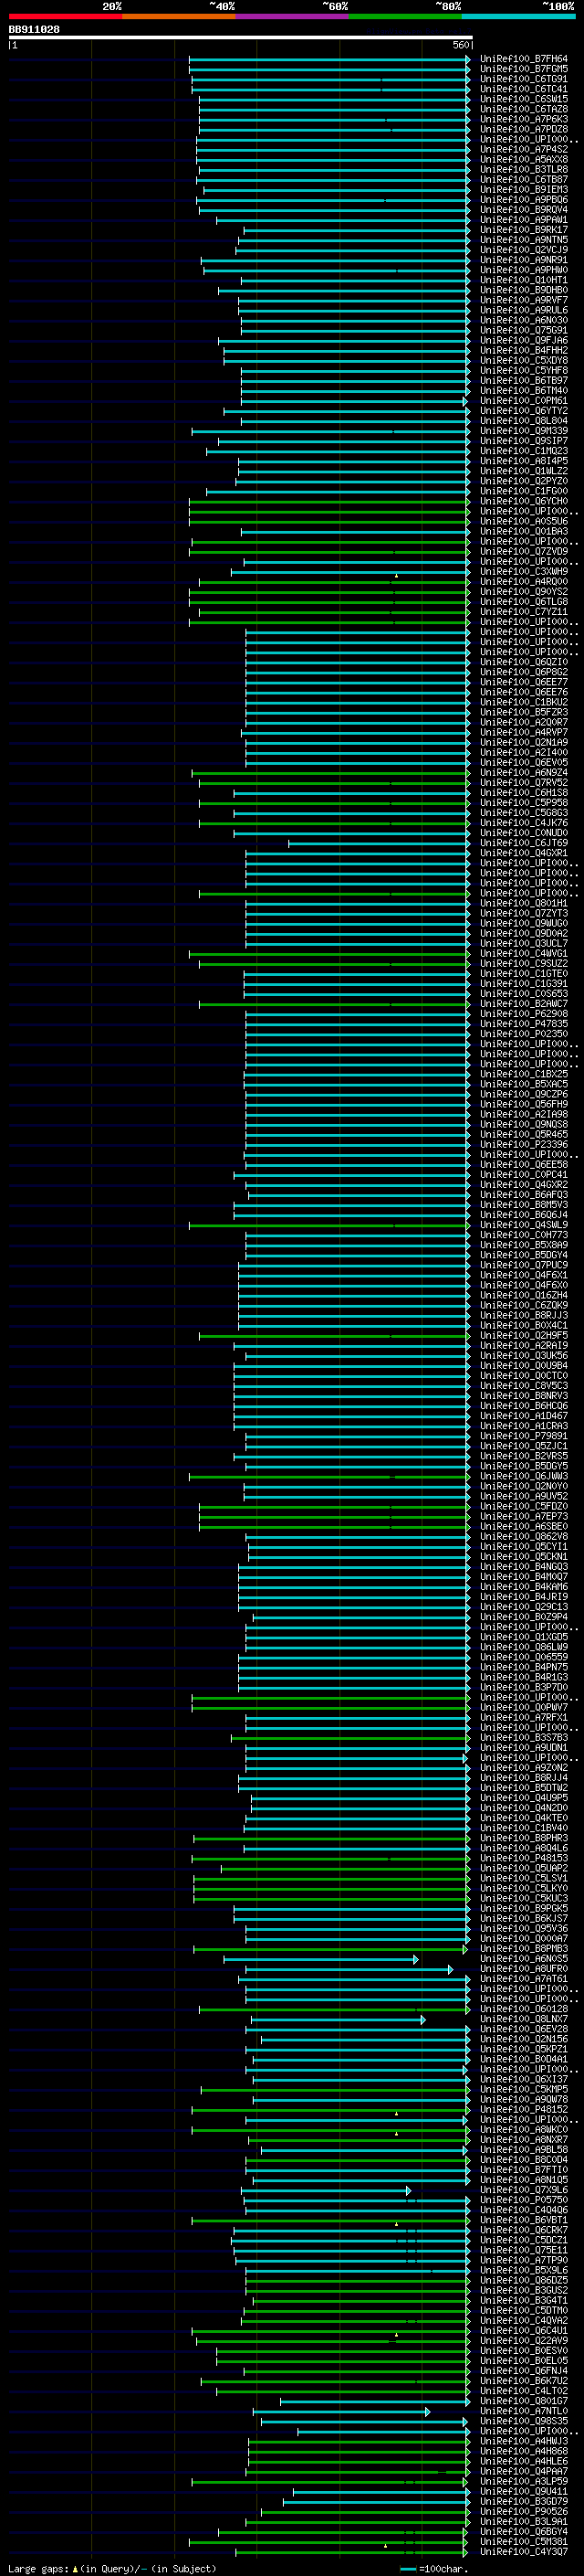The height and width of the screenshot is (2576, 584).
Task: Select the UniRef100_A0S5U6 label
Action: (x=523, y=521)
